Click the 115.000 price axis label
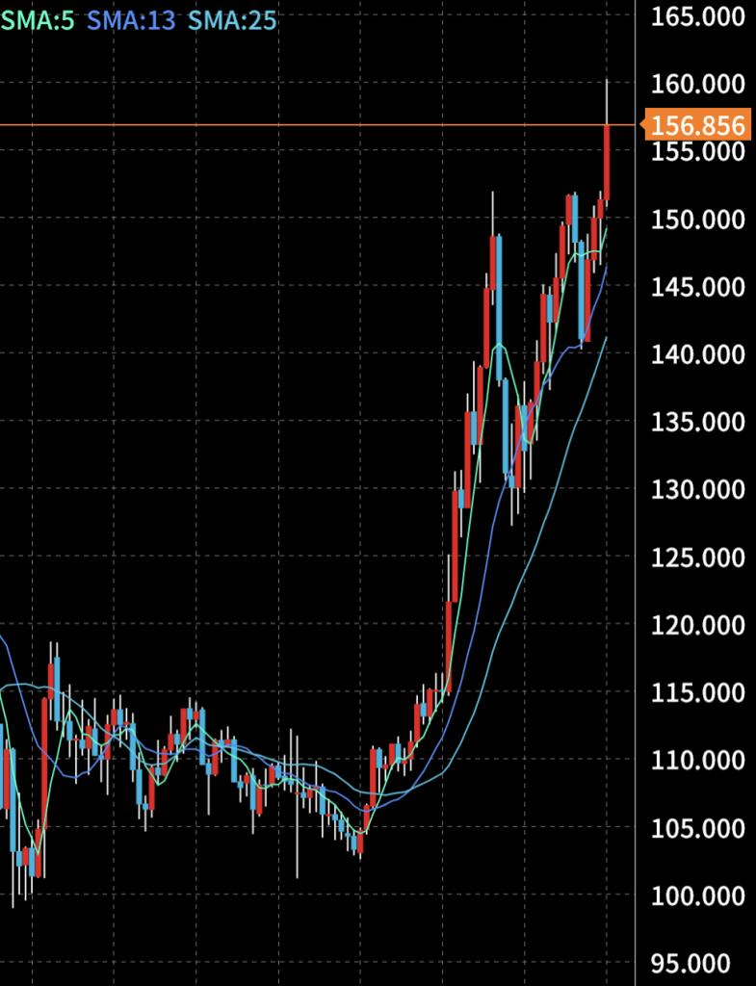Image resolution: width=756 pixels, height=986 pixels. pyautogui.click(x=697, y=692)
